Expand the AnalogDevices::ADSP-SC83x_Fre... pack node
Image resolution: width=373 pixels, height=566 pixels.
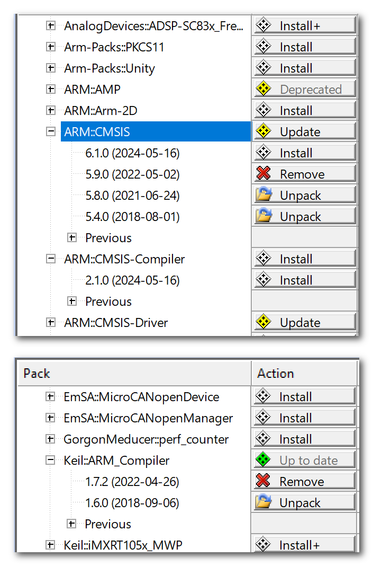click(x=51, y=26)
